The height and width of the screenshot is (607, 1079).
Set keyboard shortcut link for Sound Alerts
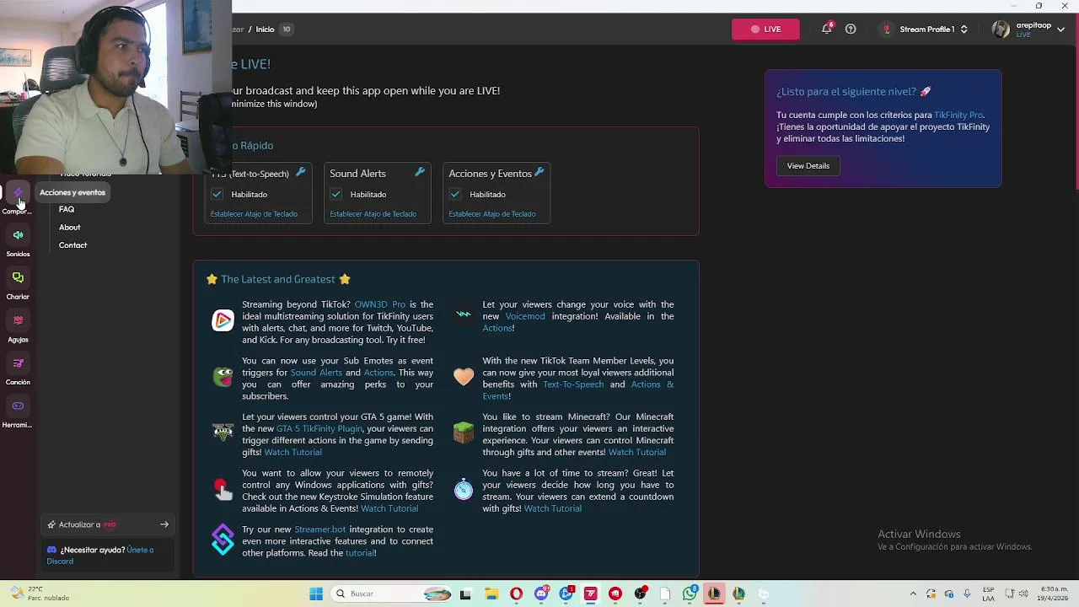[x=373, y=214]
